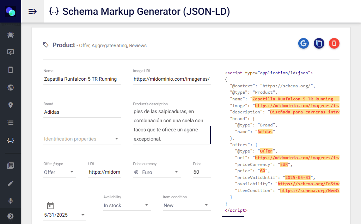Viewport: 361px width, 224px height.
Task: Open the microphone tool in the sidebar
Action: coord(10,201)
